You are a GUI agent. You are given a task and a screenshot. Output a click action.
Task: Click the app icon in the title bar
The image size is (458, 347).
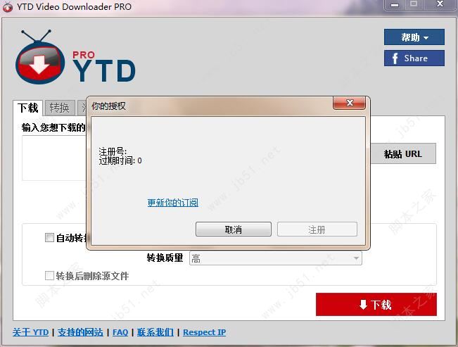coord(7,7)
